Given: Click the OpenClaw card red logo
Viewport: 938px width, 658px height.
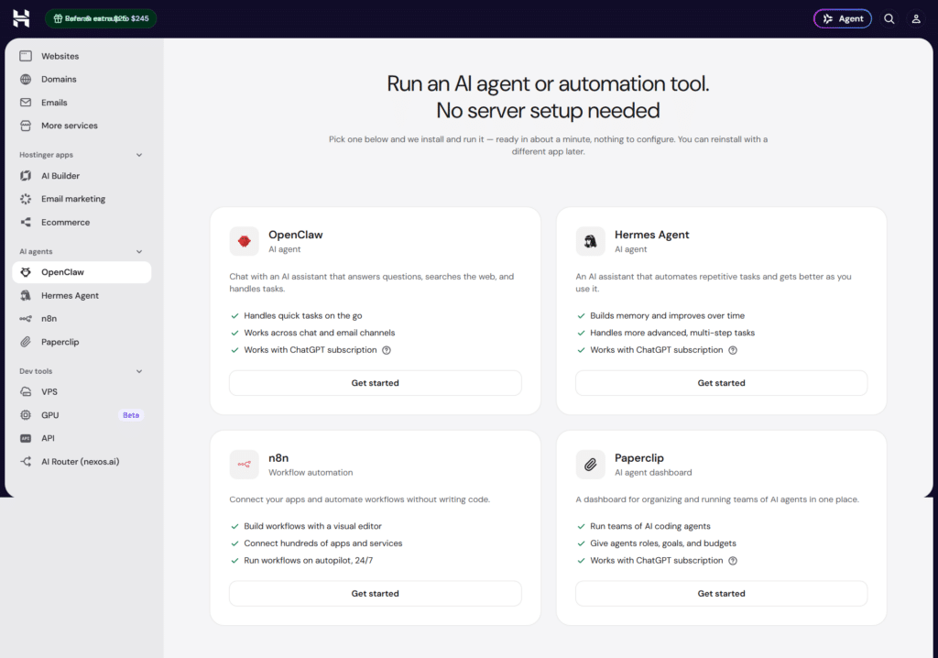Looking at the screenshot, I should pyautogui.click(x=244, y=241).
